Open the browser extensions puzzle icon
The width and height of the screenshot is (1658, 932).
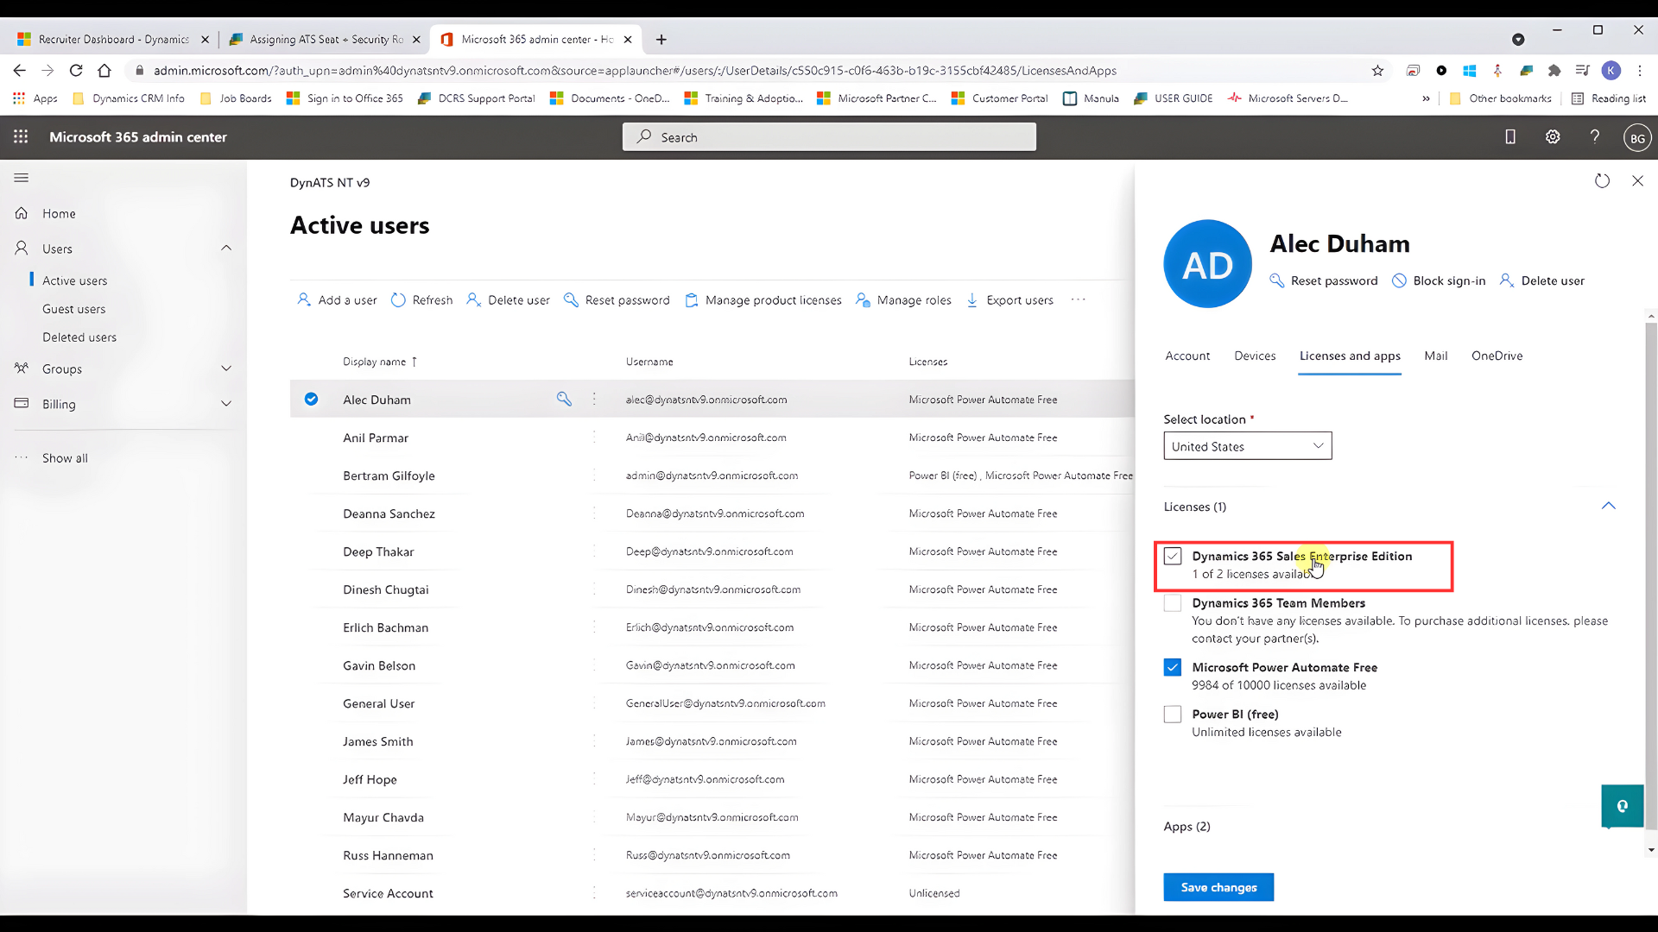pos(1554,71)
